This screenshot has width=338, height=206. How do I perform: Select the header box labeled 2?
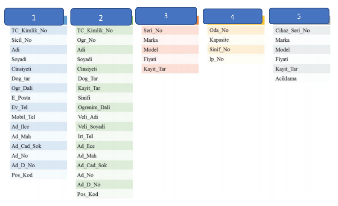(x=101, y=17)
